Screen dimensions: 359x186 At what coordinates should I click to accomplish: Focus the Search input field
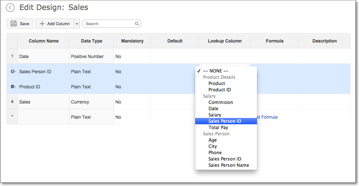click(x=109, y=24)
